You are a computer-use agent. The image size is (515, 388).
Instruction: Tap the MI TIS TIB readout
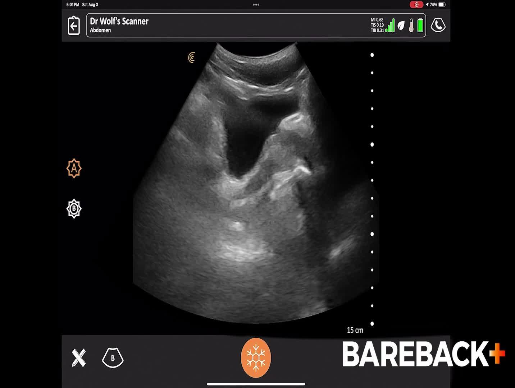tap(377, 25)
